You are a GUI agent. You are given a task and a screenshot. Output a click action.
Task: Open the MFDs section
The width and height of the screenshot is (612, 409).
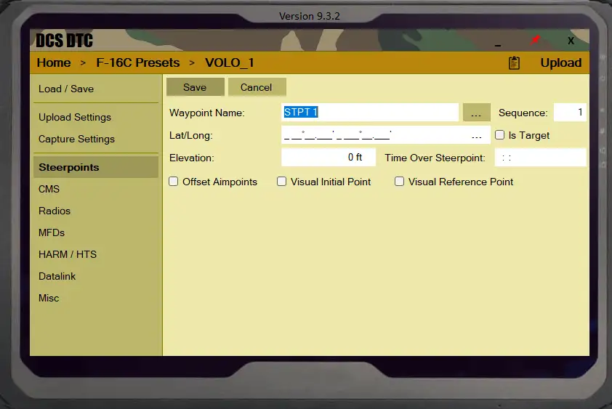coord(96,232)
